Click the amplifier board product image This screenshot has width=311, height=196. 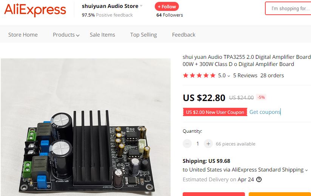tap(86, 127)
